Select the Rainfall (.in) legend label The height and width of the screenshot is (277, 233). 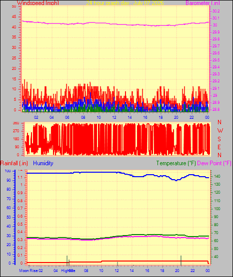pos(14,163)
